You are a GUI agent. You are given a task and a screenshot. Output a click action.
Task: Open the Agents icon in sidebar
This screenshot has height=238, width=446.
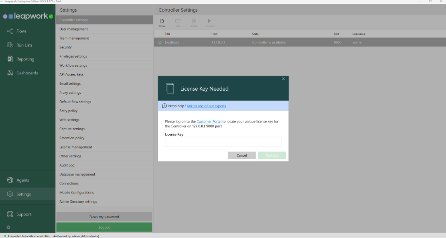[x=10, y=180]
